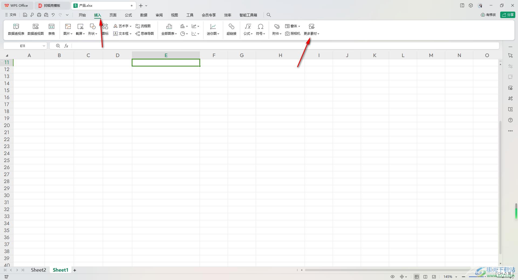The height and width of the screenshot is (280, 518).
Task: Insert a PivotChart (数据透视图)
Action: pos(36,29)
